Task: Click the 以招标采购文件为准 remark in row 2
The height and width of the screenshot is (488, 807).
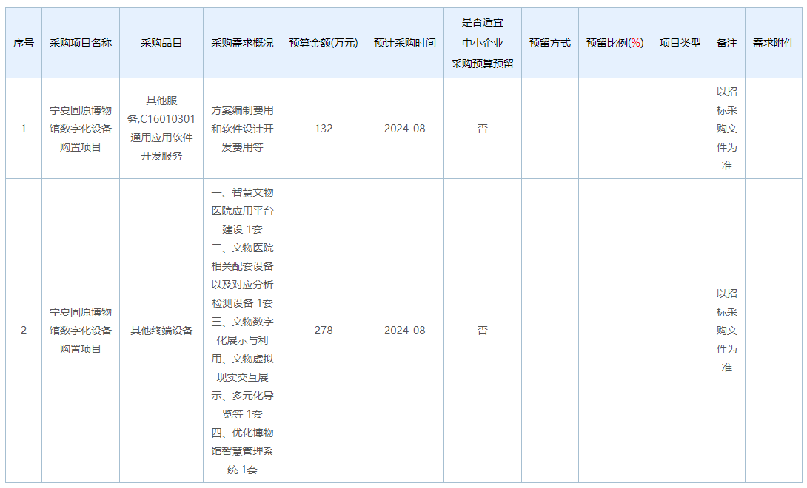Action: point(727,331)
